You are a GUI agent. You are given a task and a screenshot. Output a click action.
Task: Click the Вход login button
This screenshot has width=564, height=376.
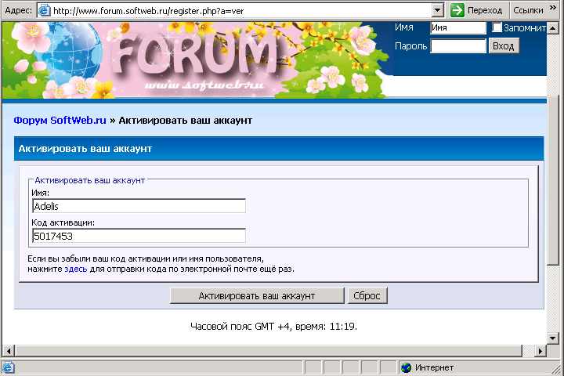click(503, 46)
